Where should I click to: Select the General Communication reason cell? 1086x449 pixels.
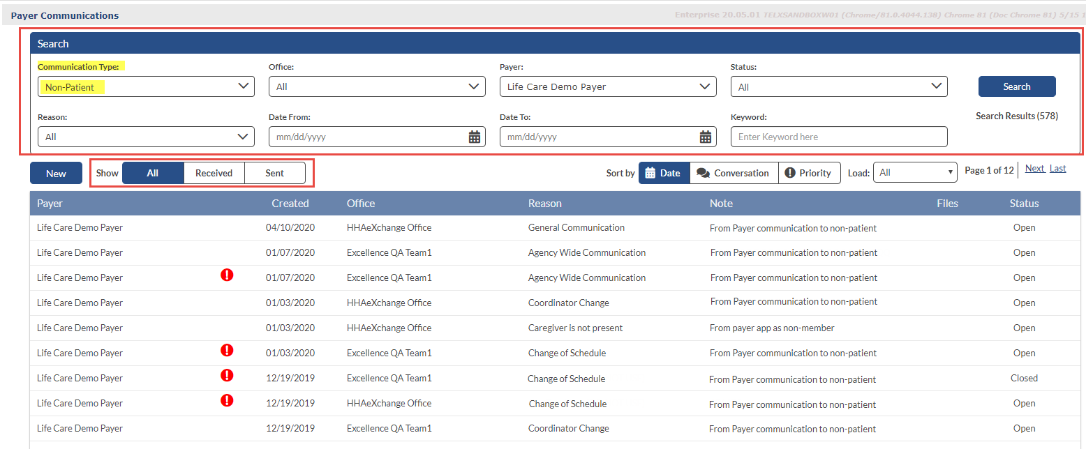(x=577, y=227)
